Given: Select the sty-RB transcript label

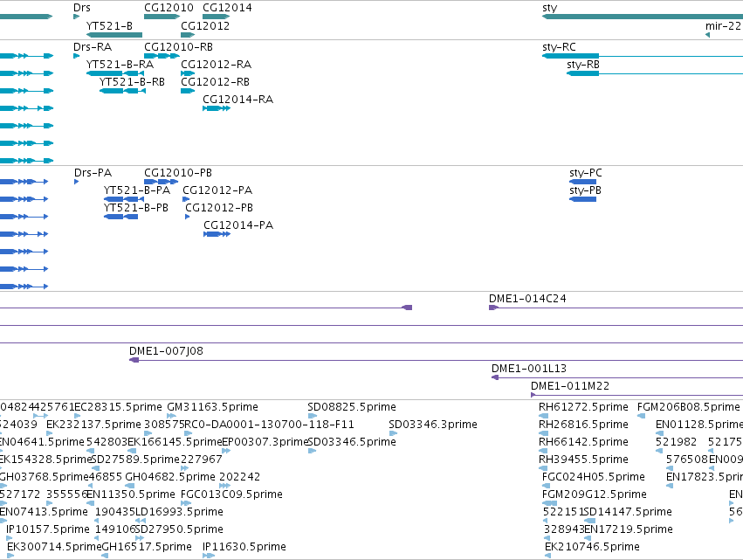Looking at the screenshot, I should (x=583, y=64).
